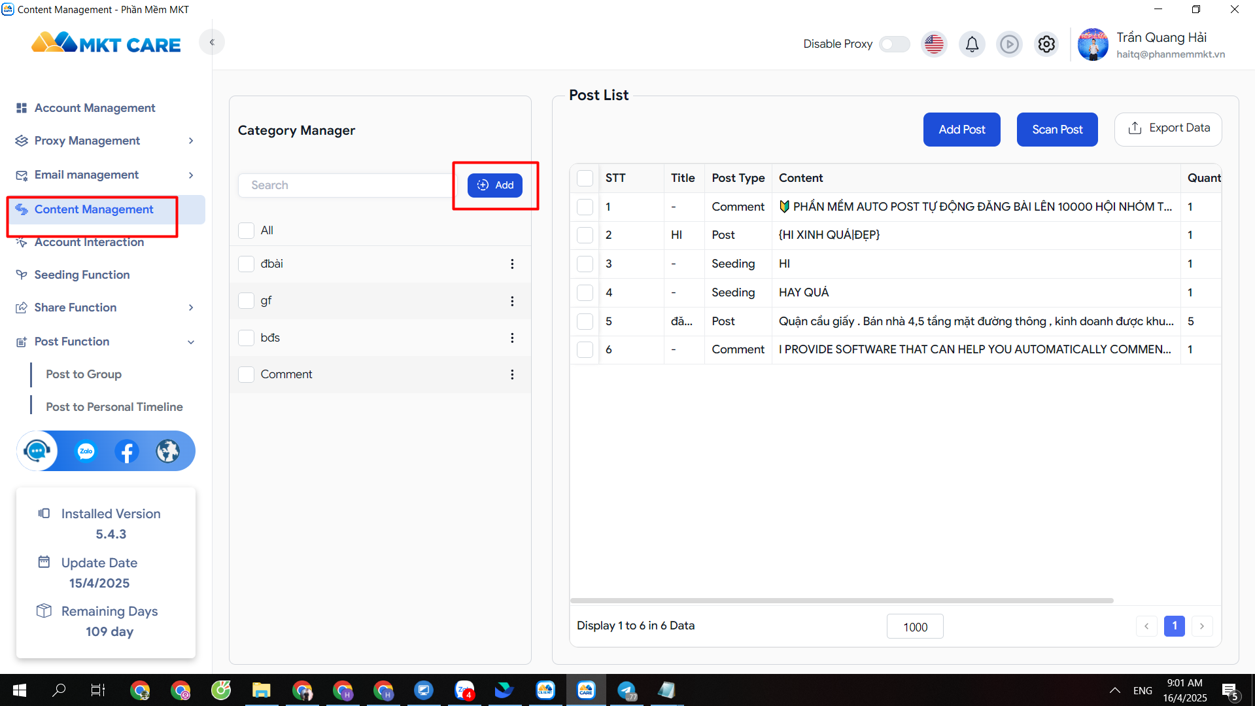Open Post to Personal Timeline page
Image resolution: width=1255 pixels, height=706 pixels.
(x=114, y=407)
